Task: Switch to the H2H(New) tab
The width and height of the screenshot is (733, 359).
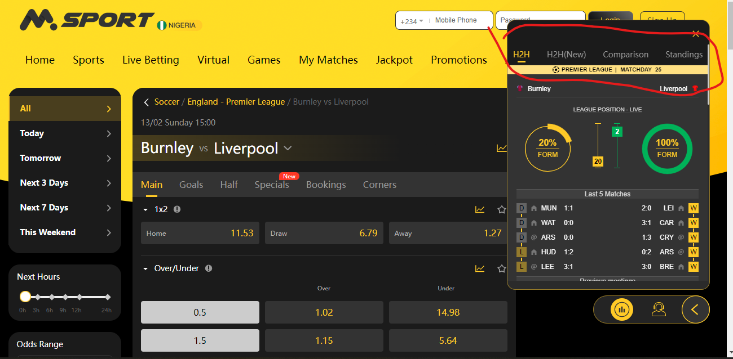Action: [566, 55]
